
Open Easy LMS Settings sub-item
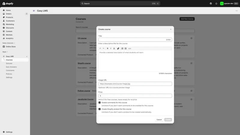point(9,77)
